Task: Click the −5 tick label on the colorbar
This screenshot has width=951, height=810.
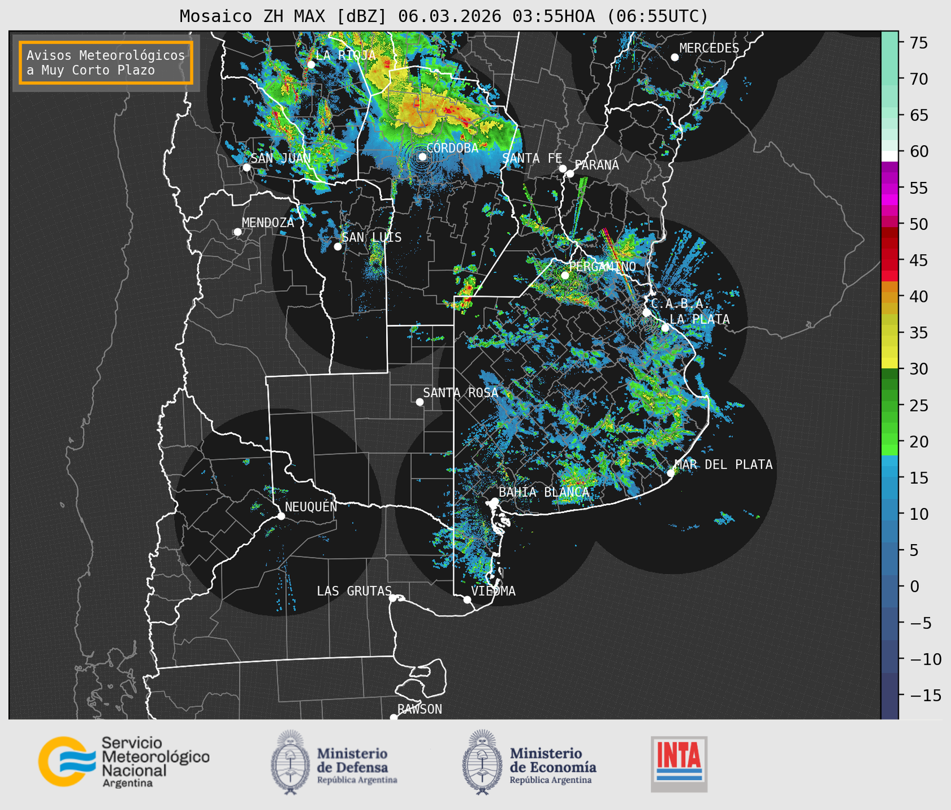Action: tap(921, 623)
